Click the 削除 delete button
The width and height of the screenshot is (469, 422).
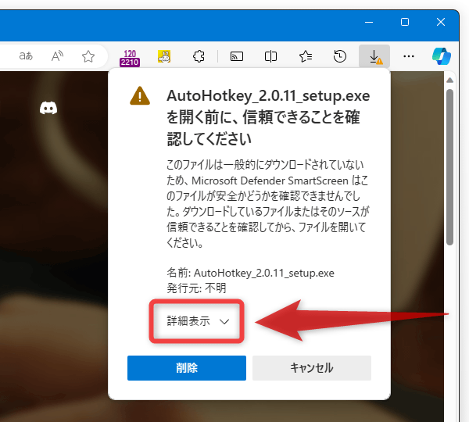click(x=187, y=368)
